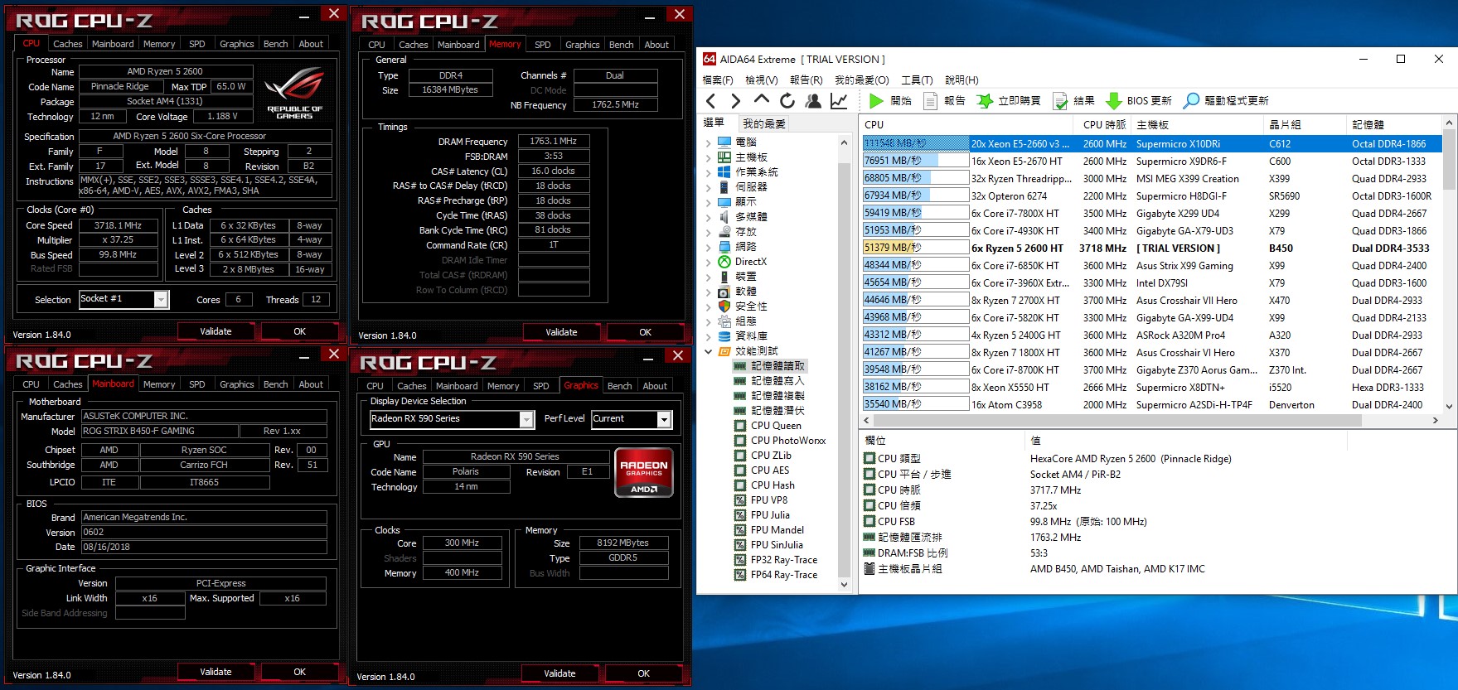Sort results by the CPU 時脈 column header

click(1104, 124)
